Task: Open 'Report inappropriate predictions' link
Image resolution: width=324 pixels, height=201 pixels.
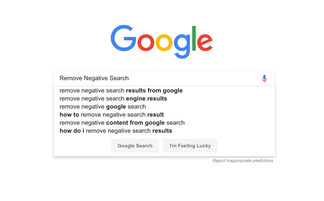Action: pyautogui.click(x=243, y=161)
